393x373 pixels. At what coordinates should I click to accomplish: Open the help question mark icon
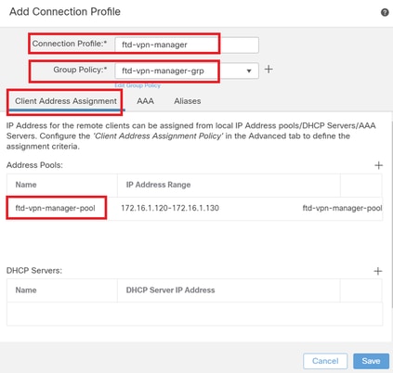385,13
